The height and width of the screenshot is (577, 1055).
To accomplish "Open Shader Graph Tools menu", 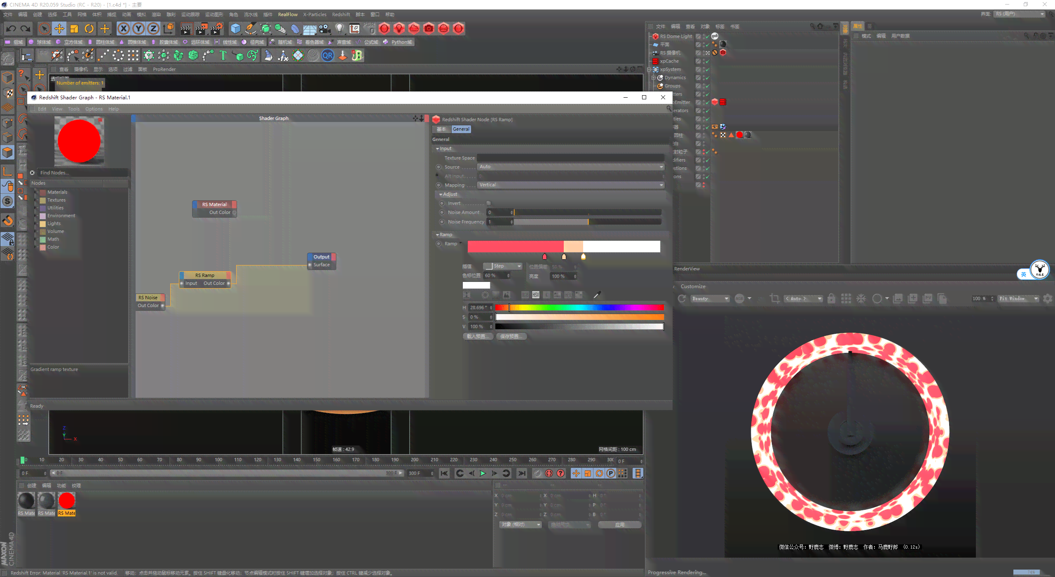I will pyautogui.click(x=74, y=109).
